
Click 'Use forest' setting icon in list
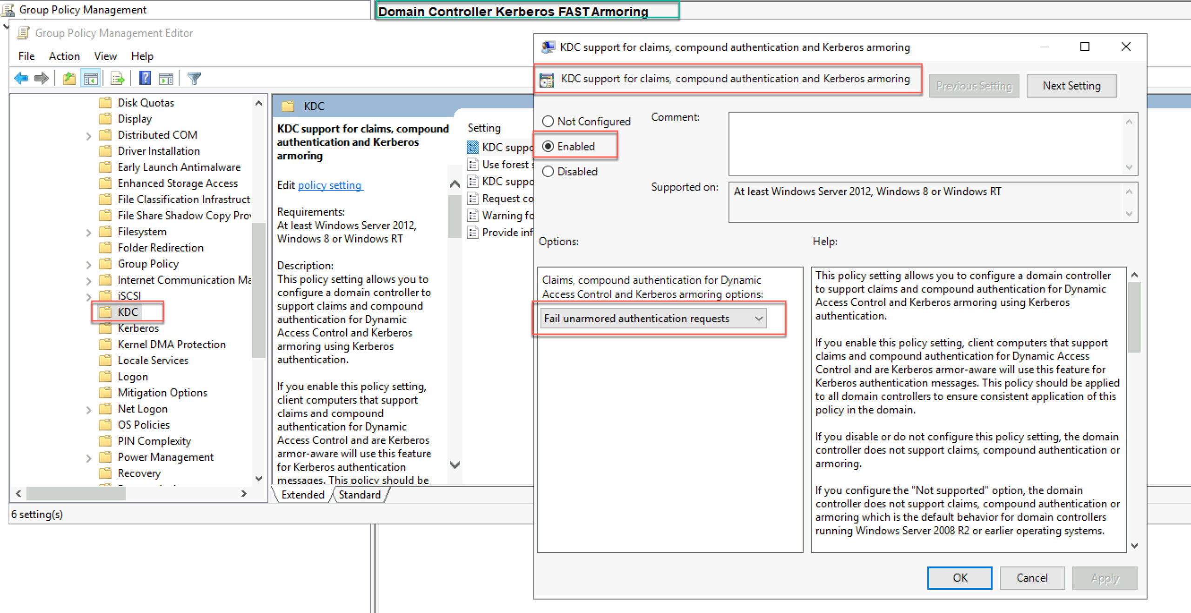[x=473, y=164]
